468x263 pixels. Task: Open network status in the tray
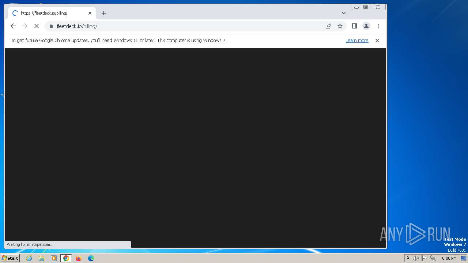[433, 258]
